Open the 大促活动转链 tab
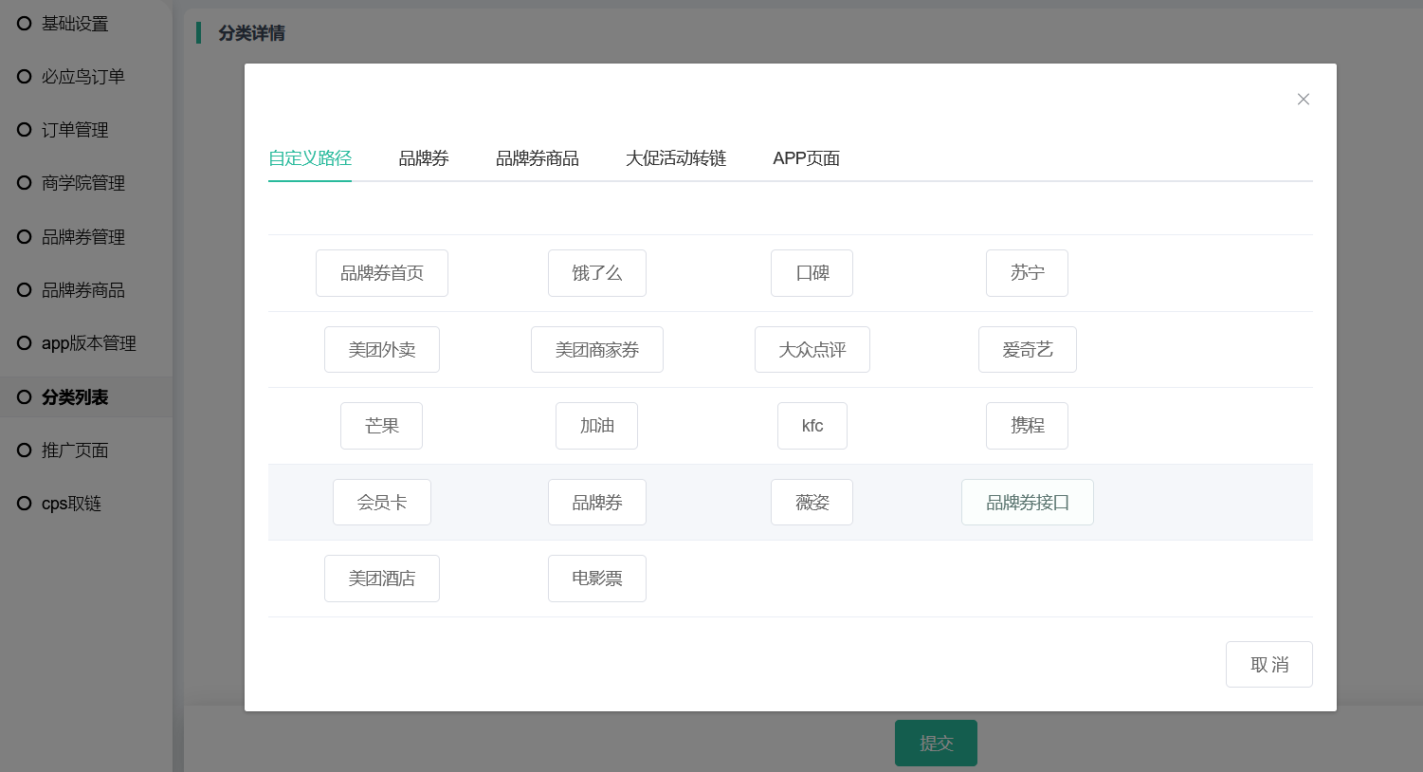The width and height of the screenshot is (1423, 772). coord(676,158)
